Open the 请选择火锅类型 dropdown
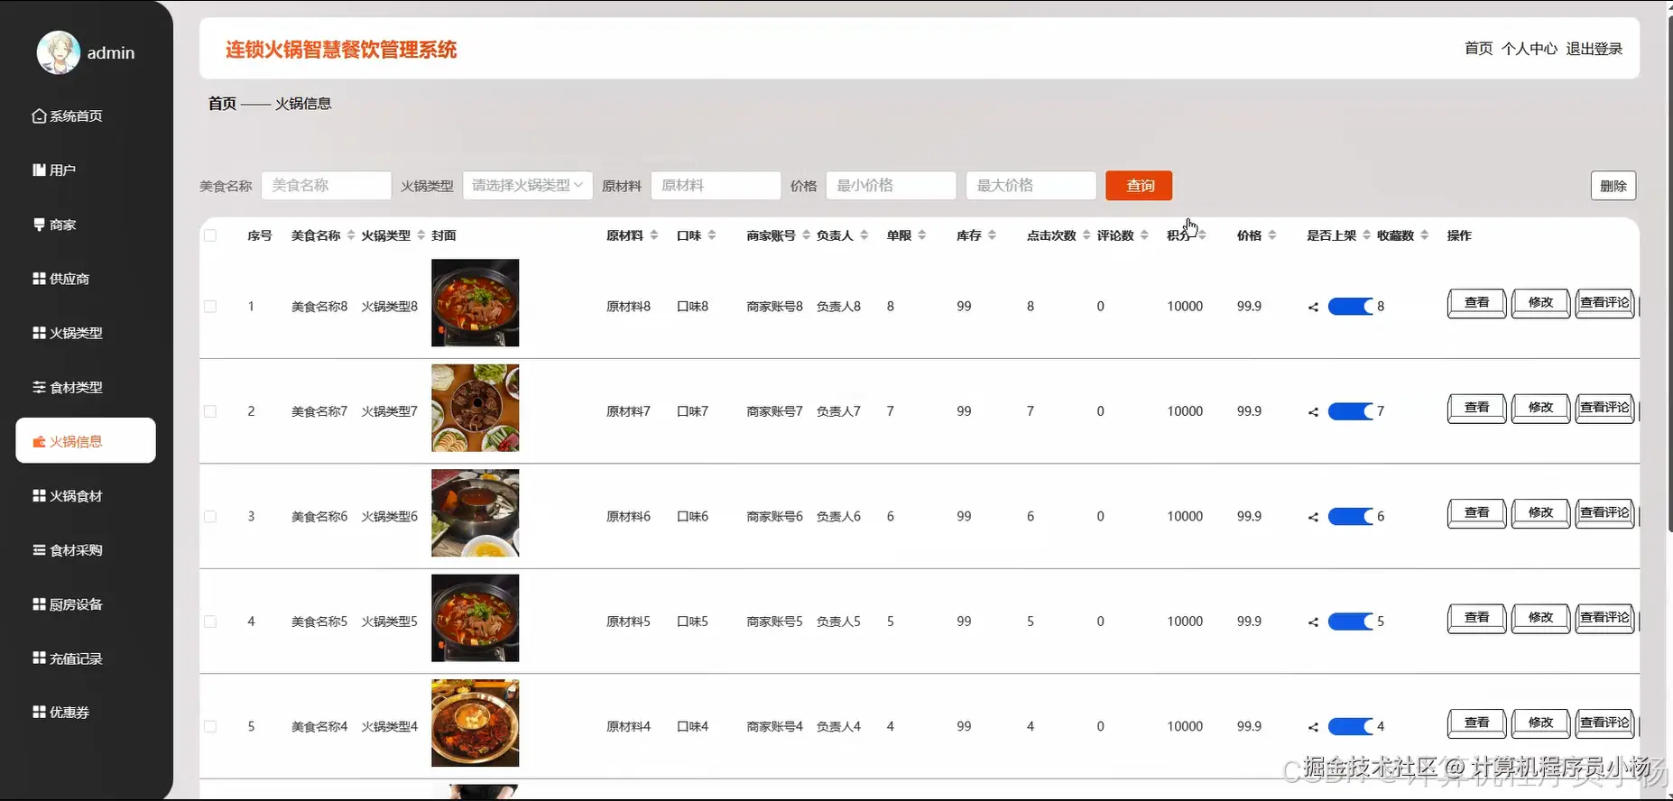Image resolution: width=1673 pixels, height=801 pixels. click(528, 185)
